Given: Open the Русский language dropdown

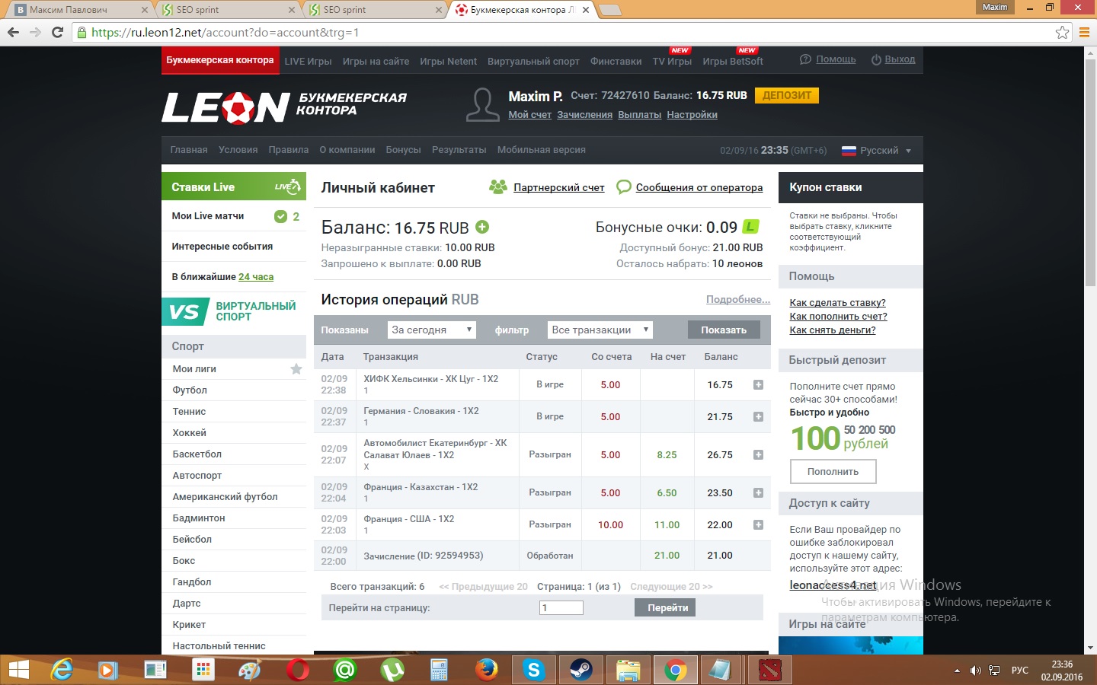Looking at the screenshot, I should [876, 151].
